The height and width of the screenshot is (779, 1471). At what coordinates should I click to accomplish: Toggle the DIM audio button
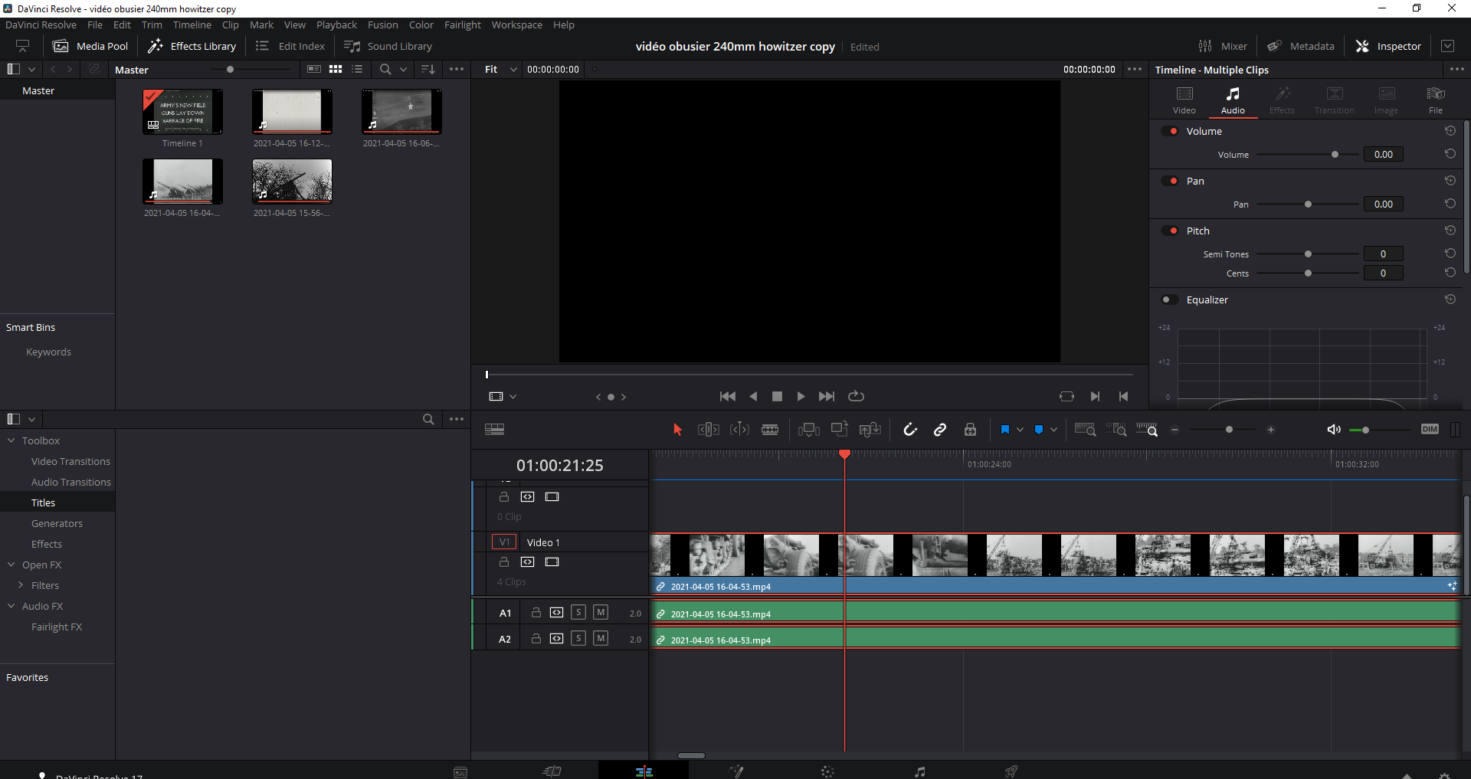[1430, 430]
